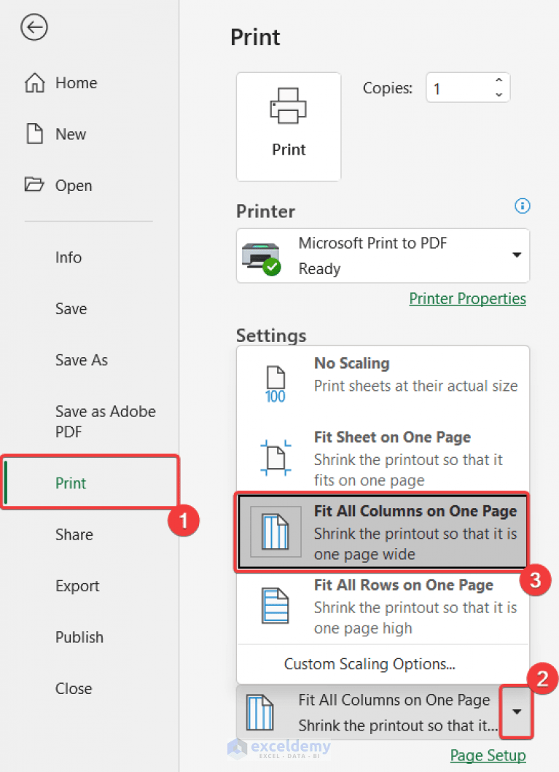Open the Page Setup dialog
The image size is (559, 772).
pos(488,755)
